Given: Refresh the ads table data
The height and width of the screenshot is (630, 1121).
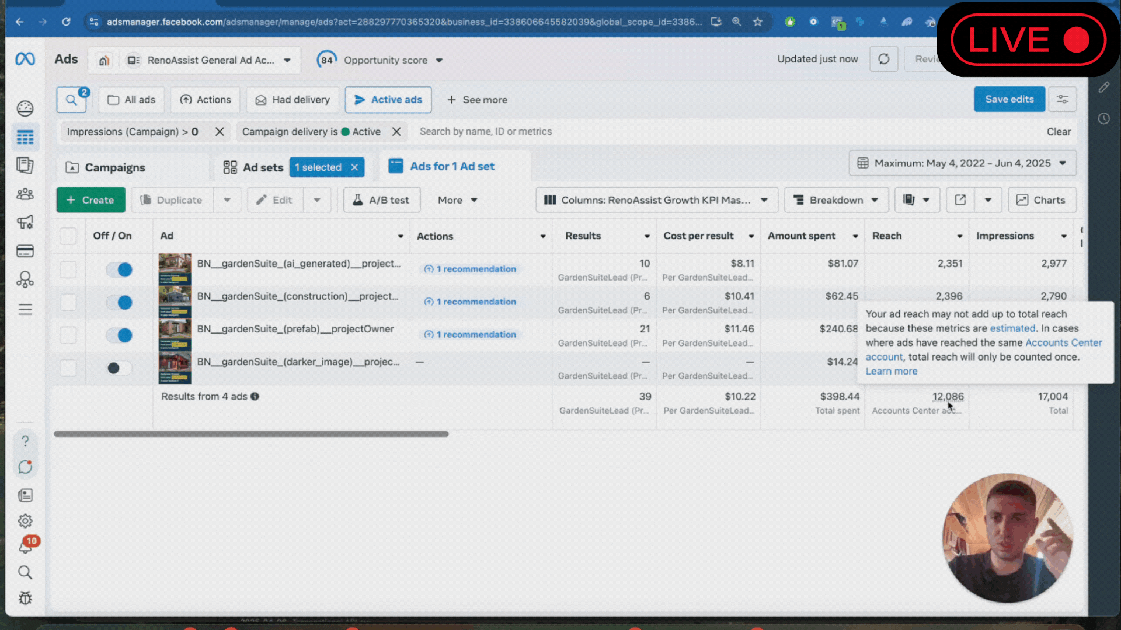Looking at the screenshot, I should 884,59.
